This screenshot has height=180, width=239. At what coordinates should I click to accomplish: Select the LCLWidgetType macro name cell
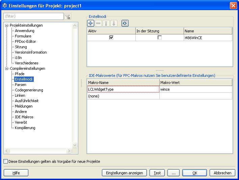123,89
